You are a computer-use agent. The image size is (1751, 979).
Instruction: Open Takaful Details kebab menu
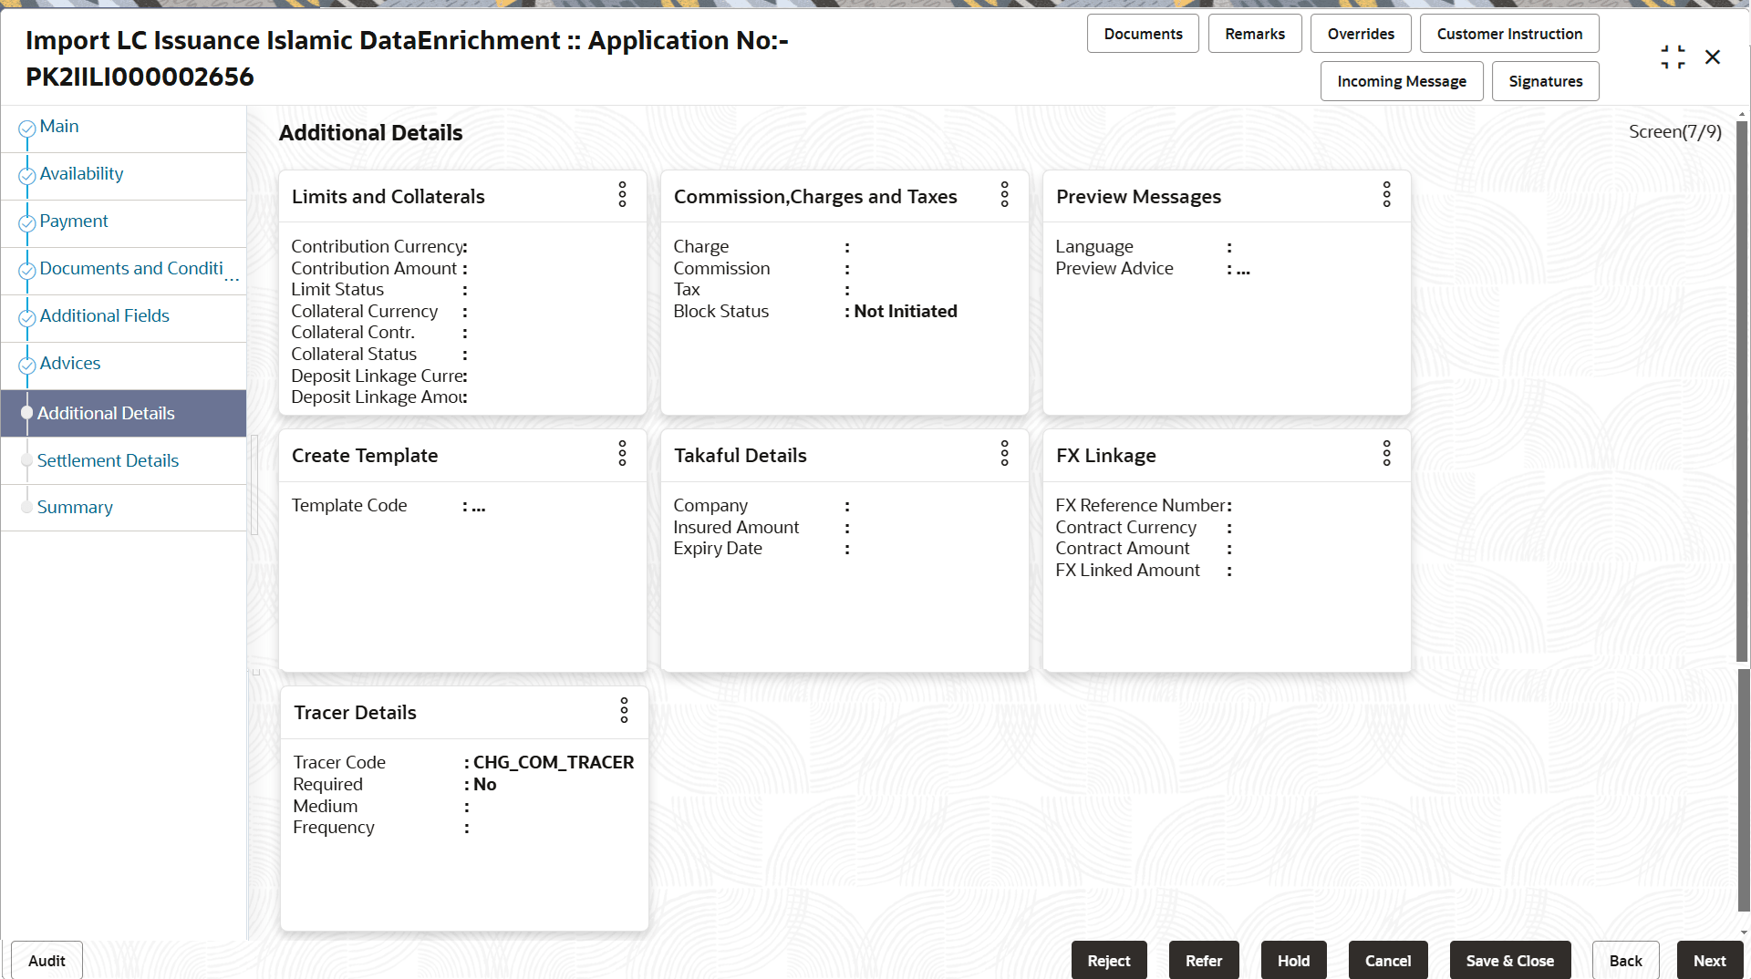click(1005, 453)
